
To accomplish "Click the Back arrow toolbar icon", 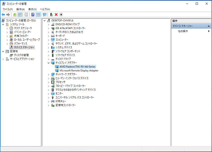I will pos(3,15).
